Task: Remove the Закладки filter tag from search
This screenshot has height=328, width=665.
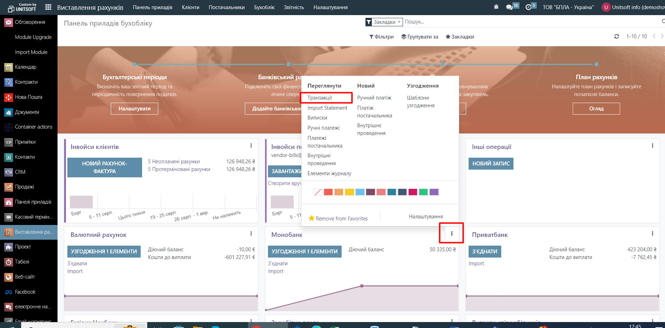Action: (x=399, y=22)
